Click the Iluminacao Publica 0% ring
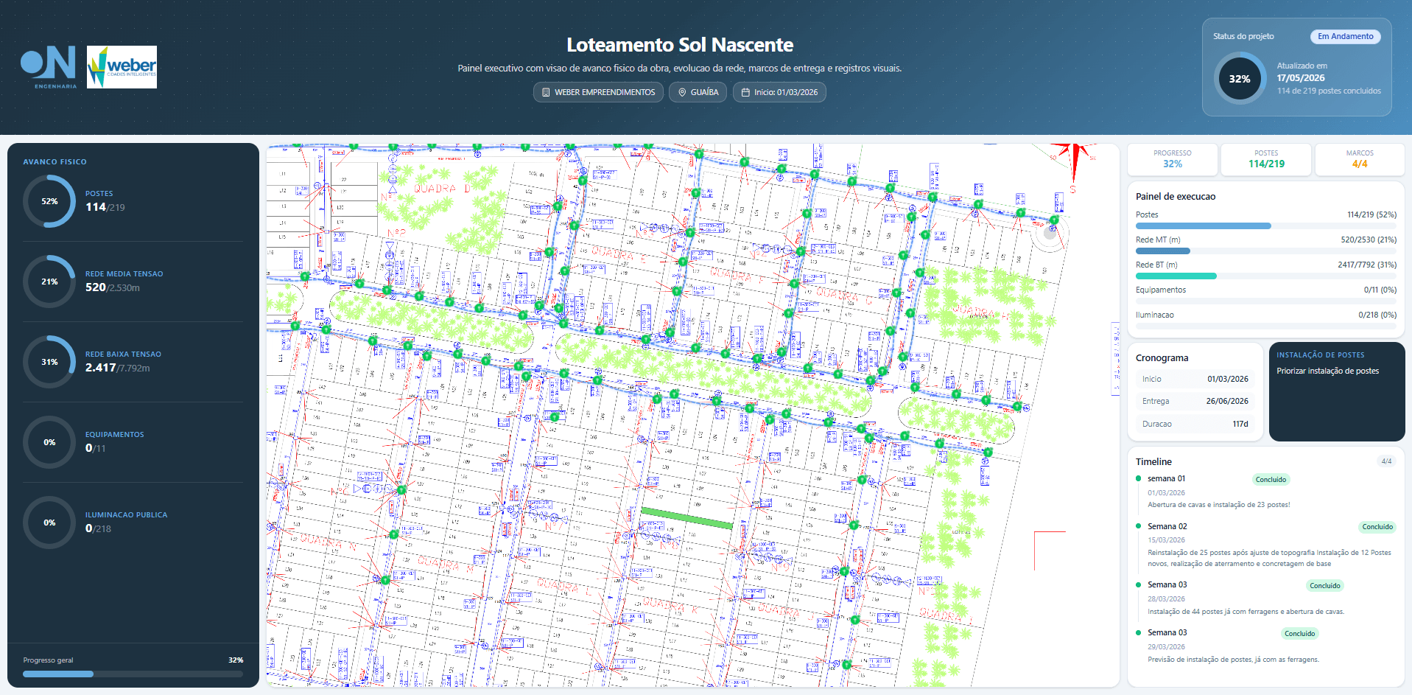 pyautogui.click(x=49, y=523)
